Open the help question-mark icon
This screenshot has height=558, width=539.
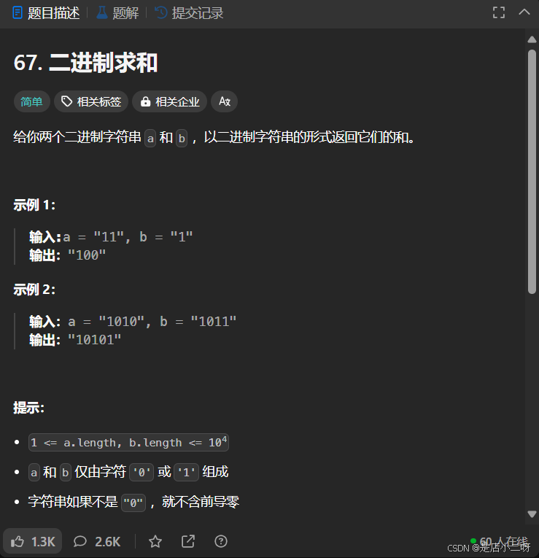(x=221, y=542)
